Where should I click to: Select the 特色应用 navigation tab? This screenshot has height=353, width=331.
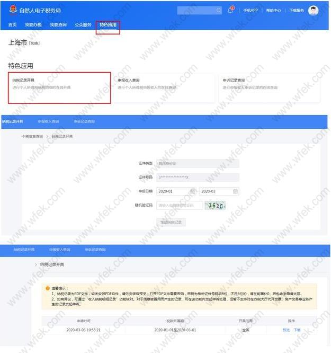108,25
